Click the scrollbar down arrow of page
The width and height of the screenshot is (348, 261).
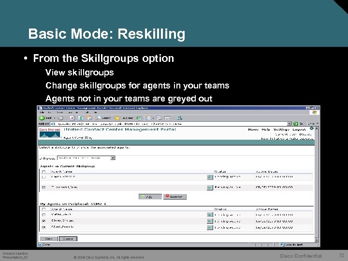pos(317,240)
